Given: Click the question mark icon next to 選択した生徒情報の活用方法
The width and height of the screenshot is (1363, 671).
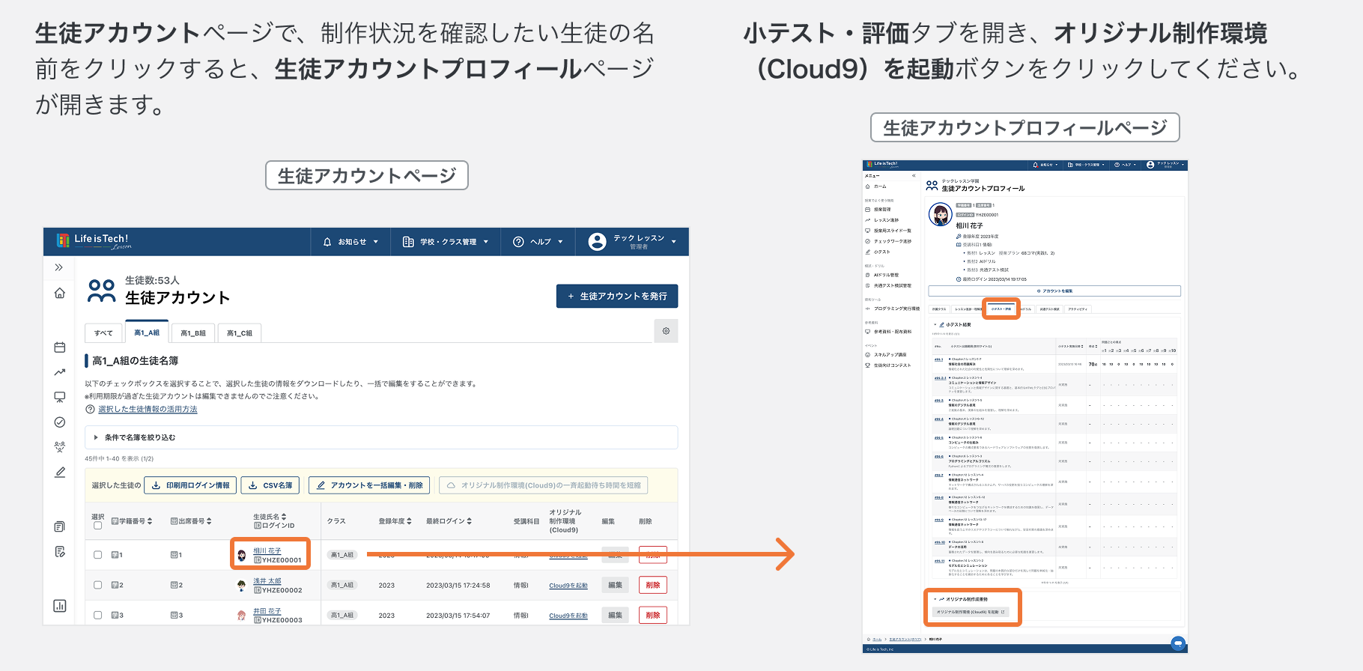Looking at the screenshot, I should point(90,410).
